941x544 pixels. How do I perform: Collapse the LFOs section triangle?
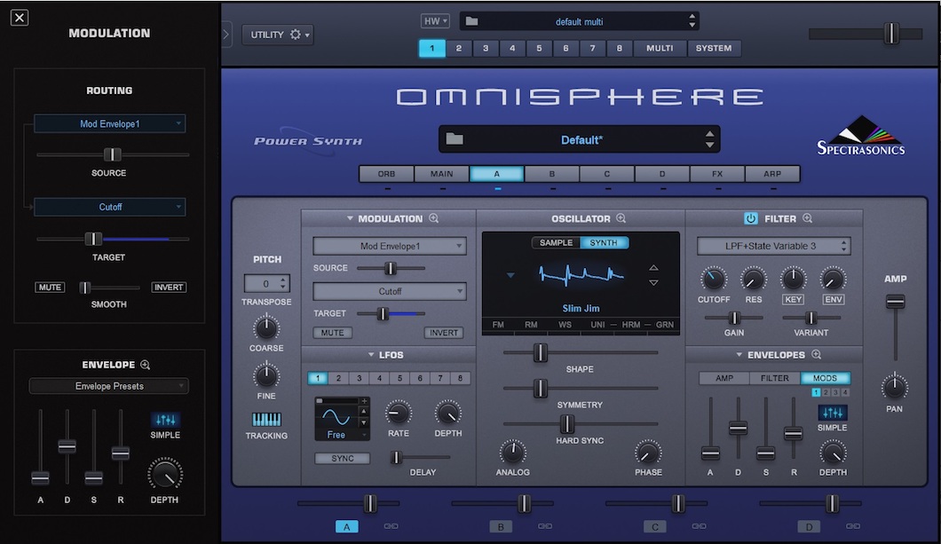371,354
